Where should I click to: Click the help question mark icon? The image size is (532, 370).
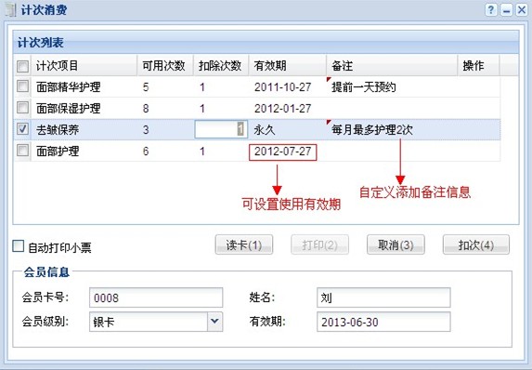click(491, 10)
